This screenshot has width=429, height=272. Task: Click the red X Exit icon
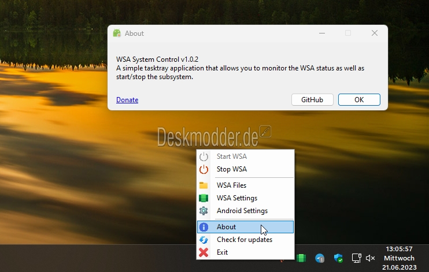[204, 252]
